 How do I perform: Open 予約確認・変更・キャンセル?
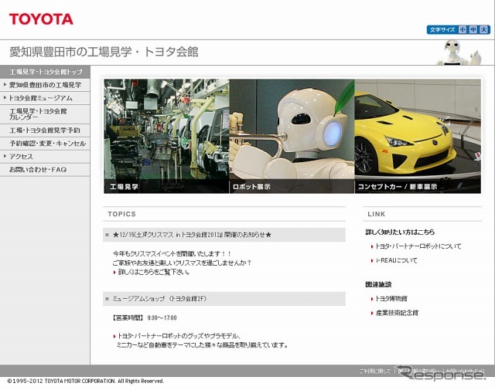[45, 144]
